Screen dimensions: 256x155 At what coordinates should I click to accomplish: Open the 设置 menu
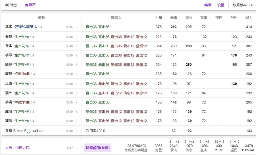(220, 5)
